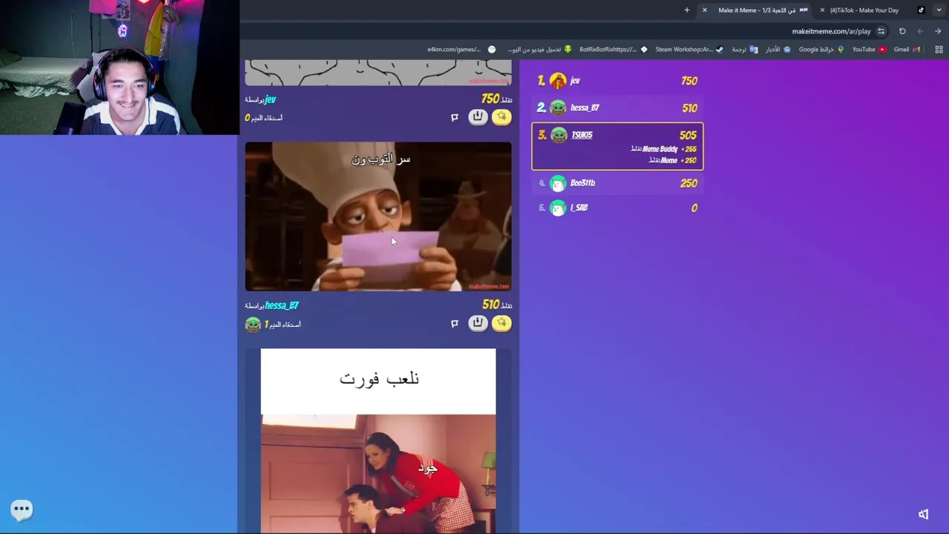Click the chef reading letter meme image
The width and height of the screenshot is (949, 534).
[x=378, y=217]
